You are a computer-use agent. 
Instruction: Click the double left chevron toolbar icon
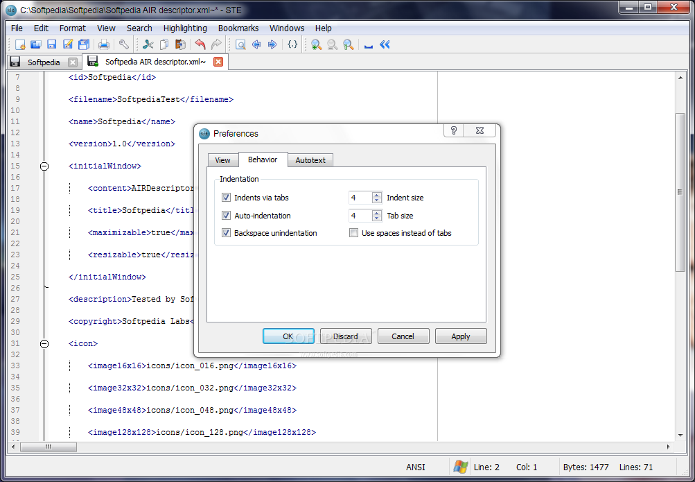385,44
